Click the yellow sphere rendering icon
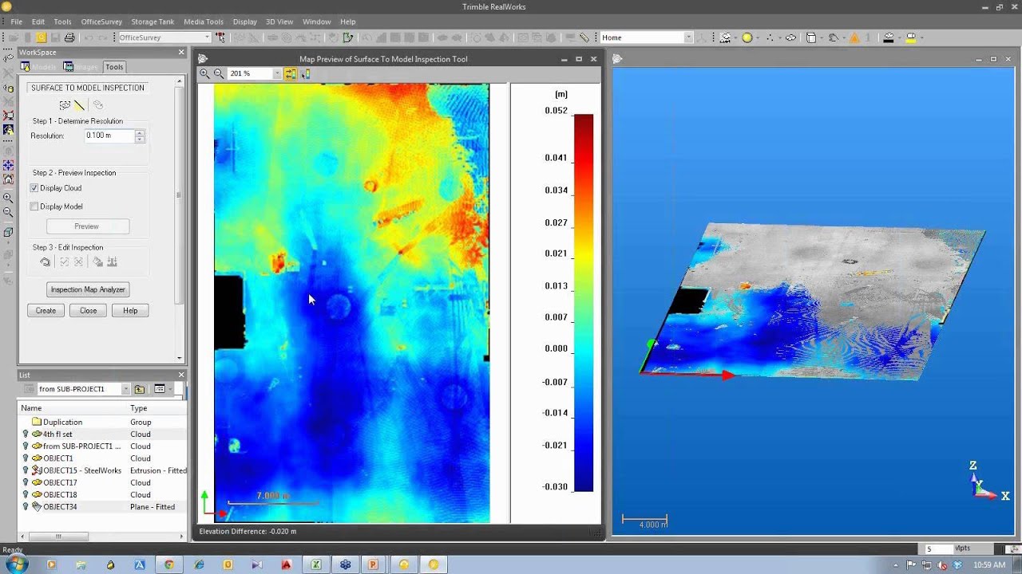The image size is (1022, 574). click(x=747, y=37)
